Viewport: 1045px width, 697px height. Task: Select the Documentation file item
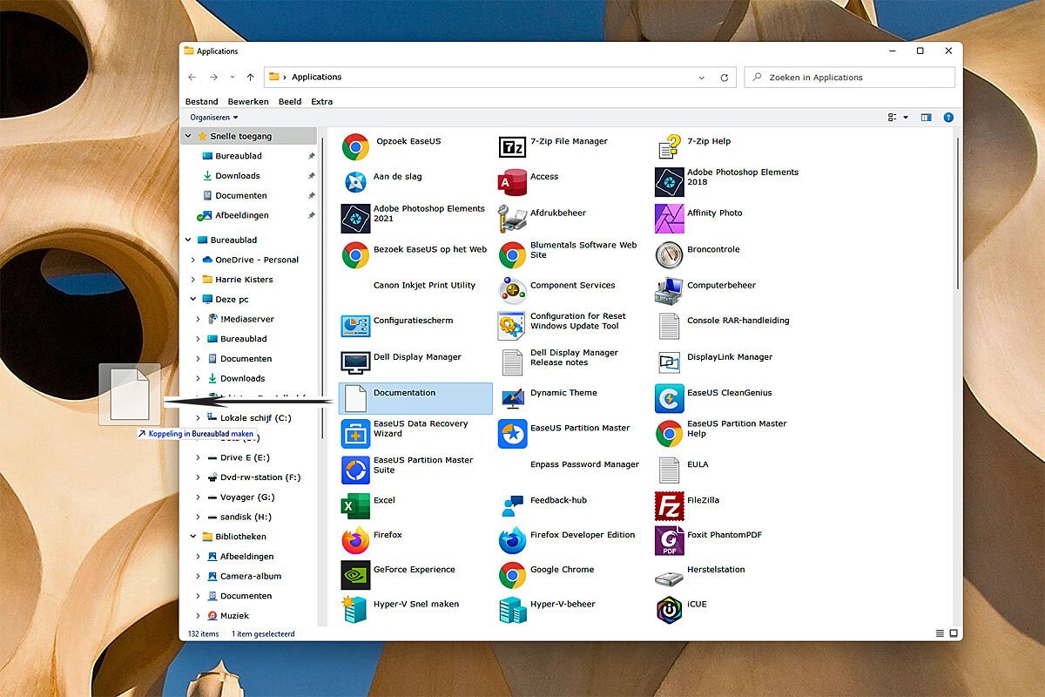tap(415, 398)
